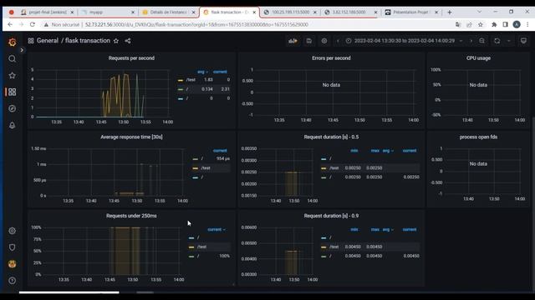
Task: Toggle /test series in Requests per second legend
Action: point(191,80)
